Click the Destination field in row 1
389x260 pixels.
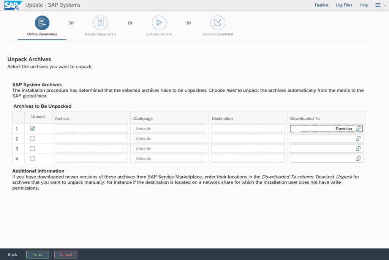[248, 128]
